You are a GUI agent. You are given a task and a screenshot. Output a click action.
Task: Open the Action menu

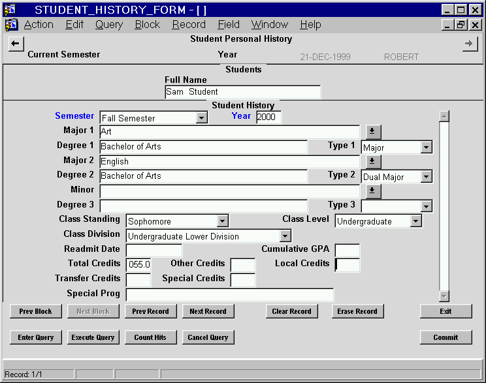[39, 24]
